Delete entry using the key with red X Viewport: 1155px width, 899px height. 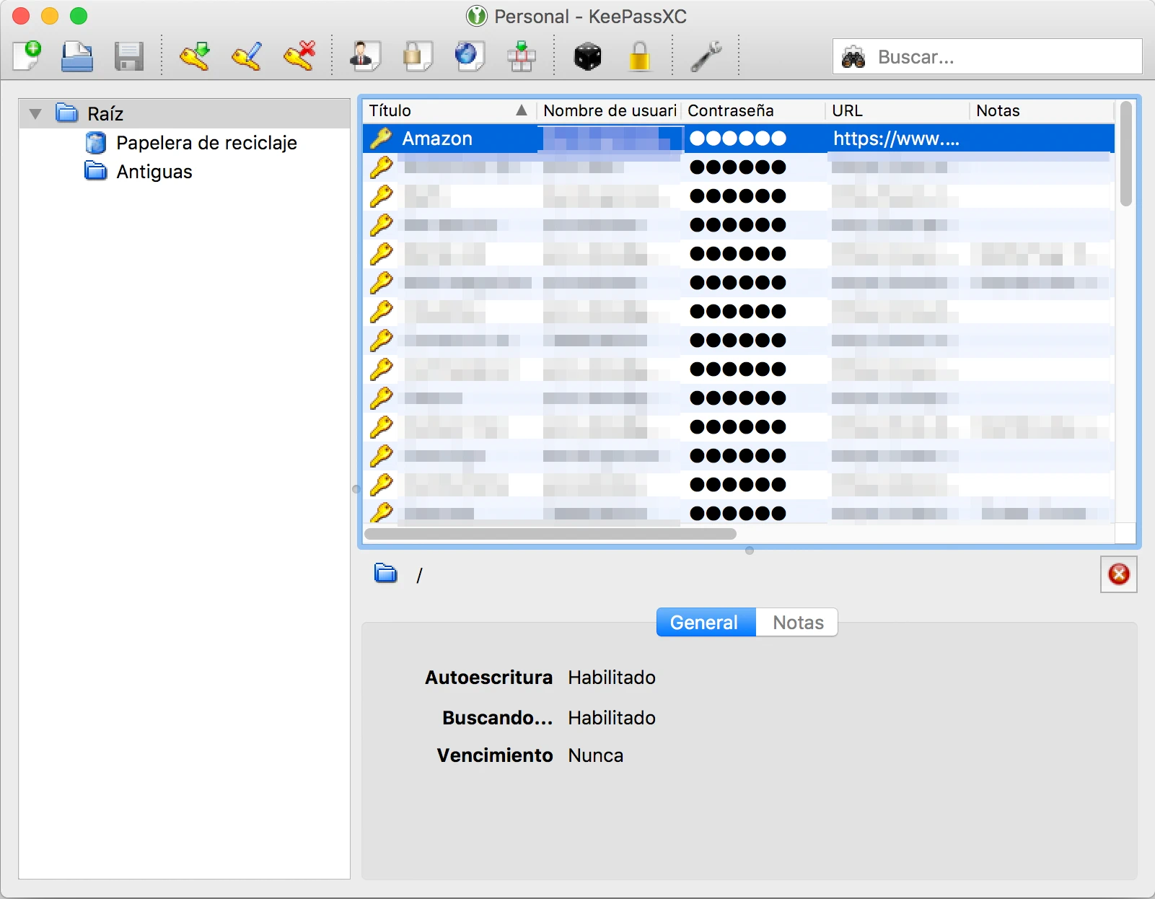pyautogui.click(x=299, y=56)
